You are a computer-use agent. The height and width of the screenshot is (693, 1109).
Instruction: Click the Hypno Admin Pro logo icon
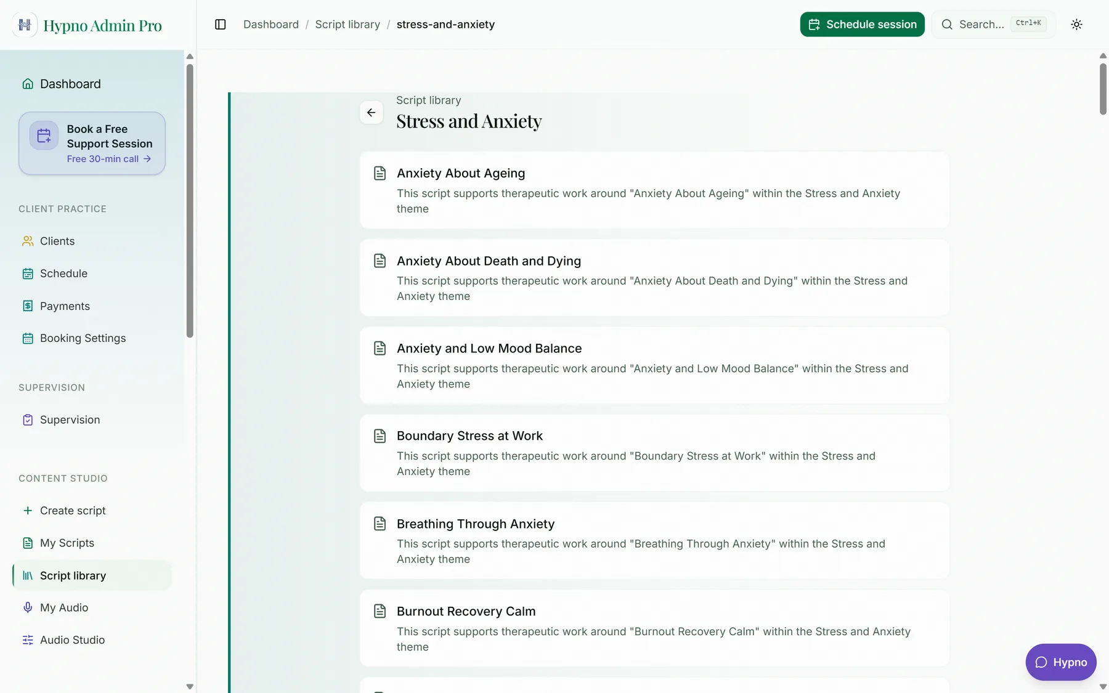tap(25, 25)
